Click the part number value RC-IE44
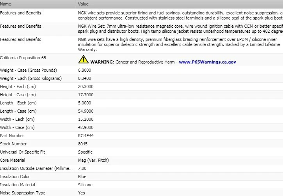This screenshot has height=196, width=283. point(86,136)
